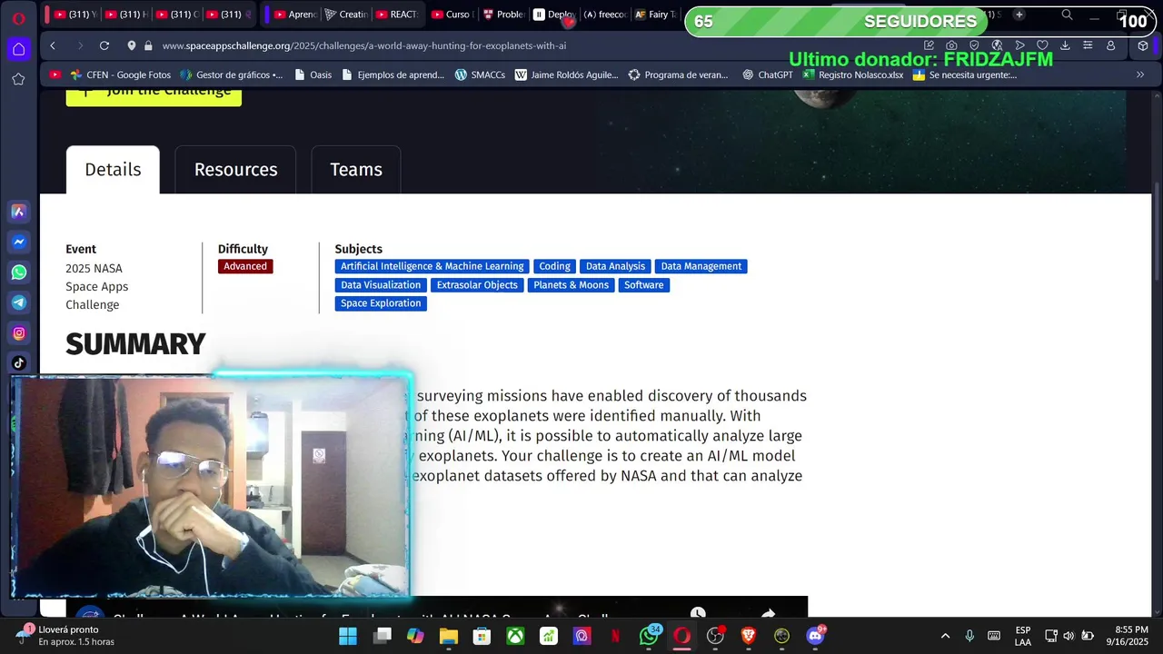Switch to the Teams tab
Image resolution: width=1163 pixels, height=654 pixels.
[x=356, y=170]
